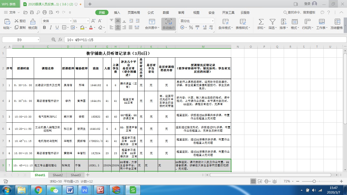Increase font size with A+ icon
The width and height of the screenshot is (347, 195).
pyautogui.click(x=93, y=21)
